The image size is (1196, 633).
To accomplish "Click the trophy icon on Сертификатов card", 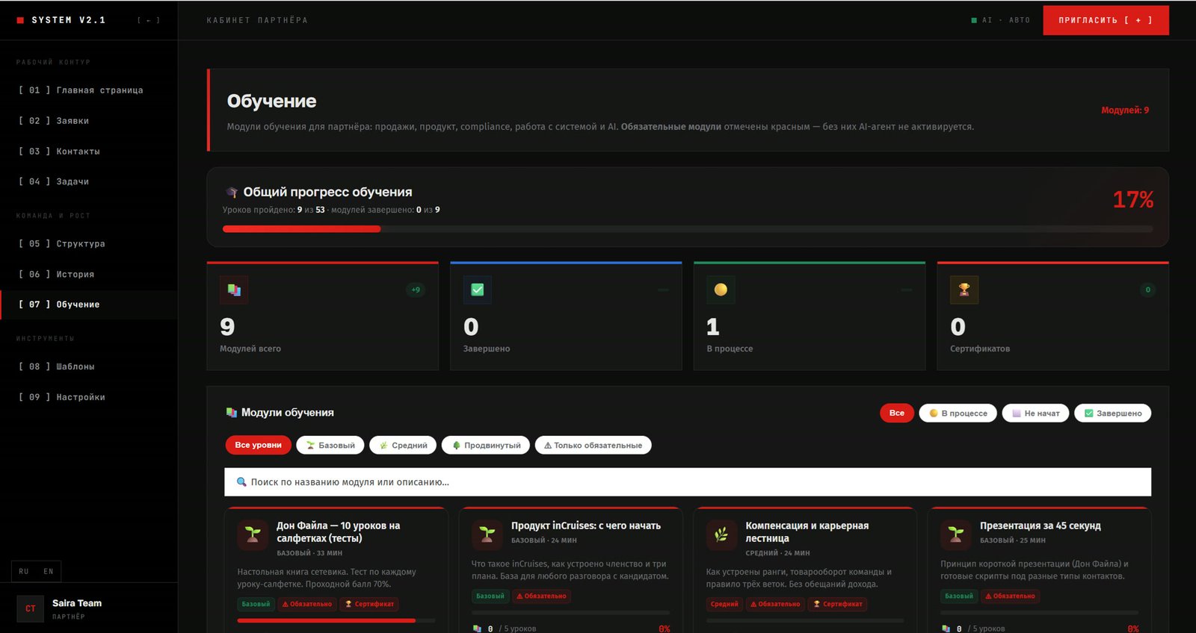I will click(964, 290).
